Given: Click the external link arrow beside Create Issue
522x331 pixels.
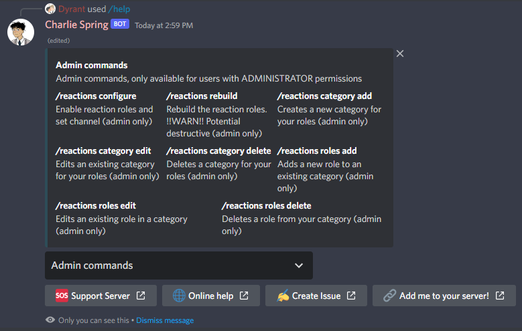Looking at the screenshot, I should tap(351, 296).
